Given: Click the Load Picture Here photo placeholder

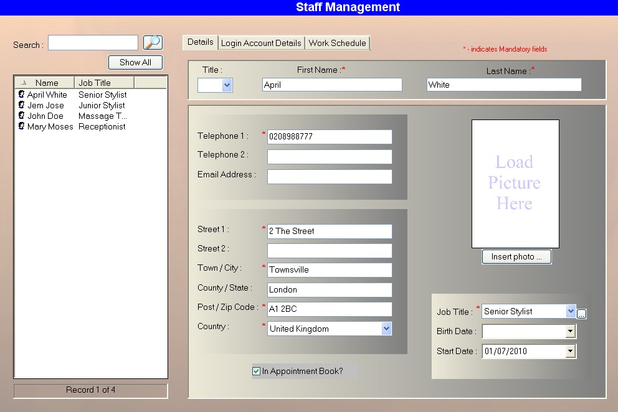Looking at the screenshot, I should (x=515, y=184).
